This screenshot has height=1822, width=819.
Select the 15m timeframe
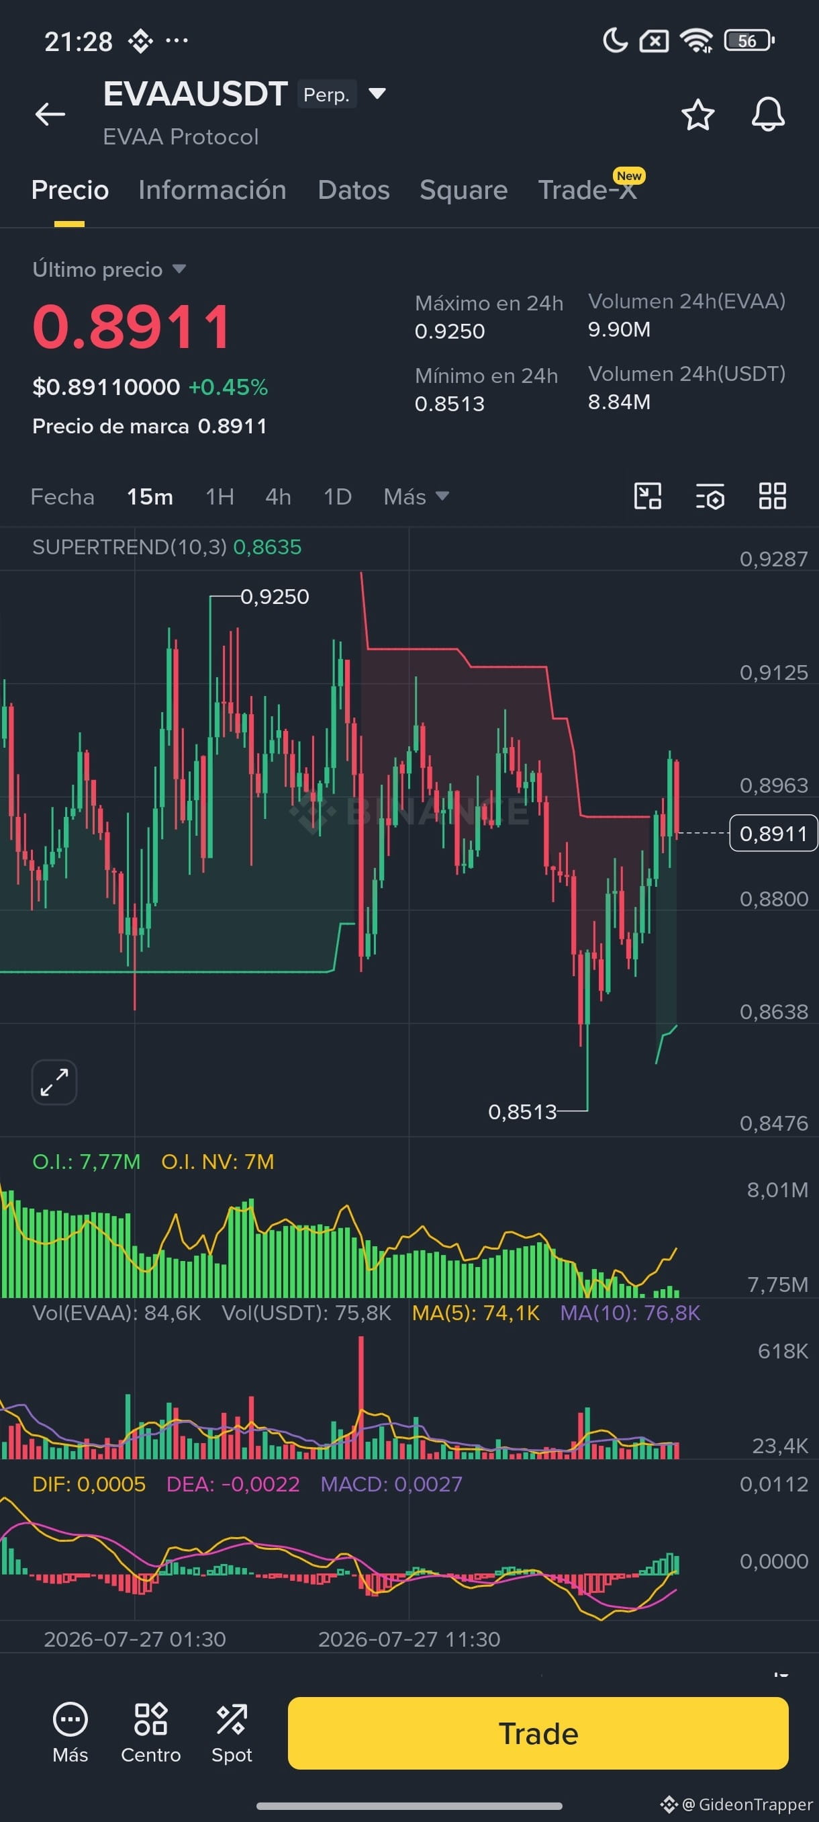point(150,496)
